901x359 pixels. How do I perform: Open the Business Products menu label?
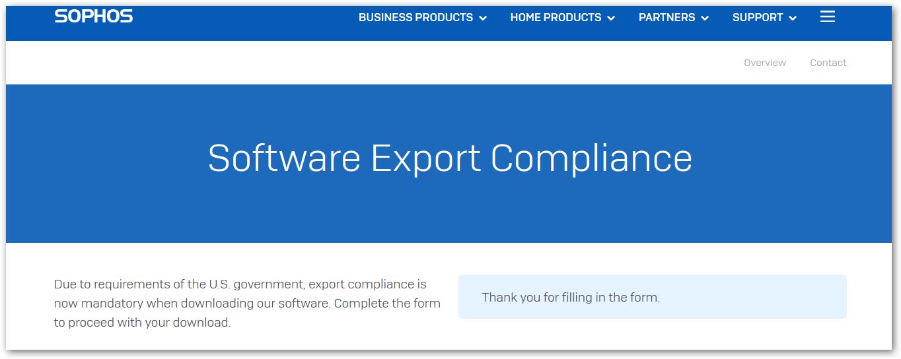point(415,18)
